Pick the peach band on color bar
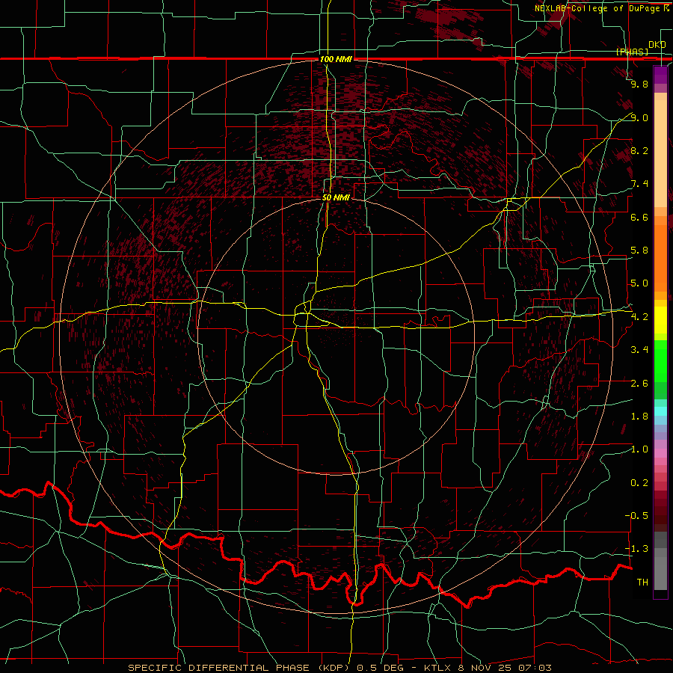673x673 pixels. 660,153
